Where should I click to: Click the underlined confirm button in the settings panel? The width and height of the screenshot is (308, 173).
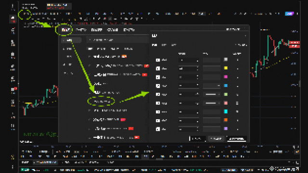[236, 139]
